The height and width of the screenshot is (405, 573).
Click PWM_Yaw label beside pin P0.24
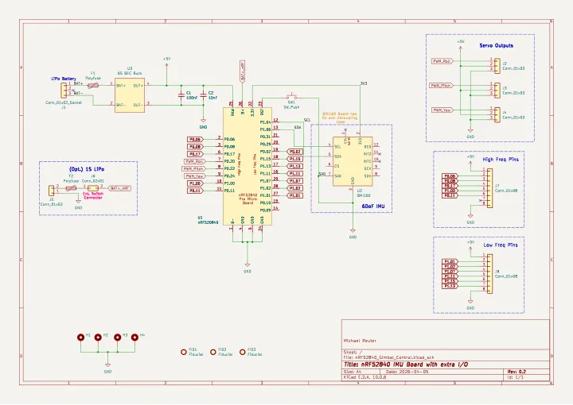click(x=195, y=176)
